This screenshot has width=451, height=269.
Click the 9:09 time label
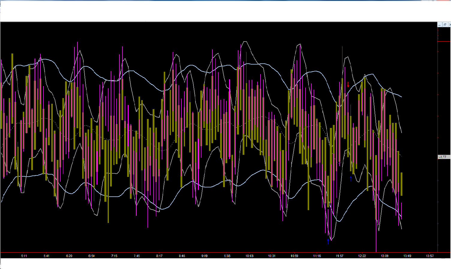click(x=205, y=256)
